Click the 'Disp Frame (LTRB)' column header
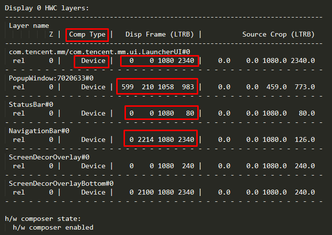Screen dimensions: 332x235 click(160, 35)
